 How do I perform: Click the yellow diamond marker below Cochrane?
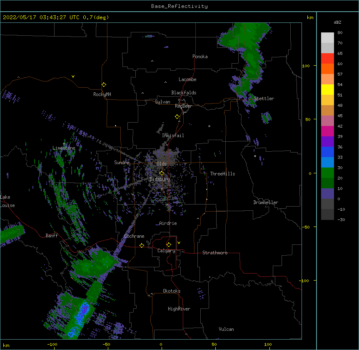[142, 245]
